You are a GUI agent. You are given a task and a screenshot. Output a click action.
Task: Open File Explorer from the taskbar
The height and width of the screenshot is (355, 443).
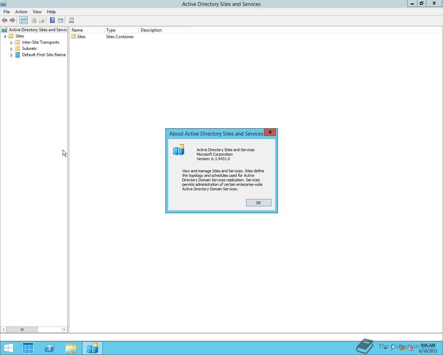click(71, 348)
